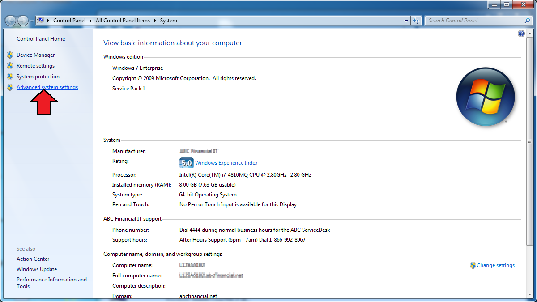Open Advanced system settings link
Image resolution: width=537 pixels, height=302 pixels.
[x=47, y=87]
